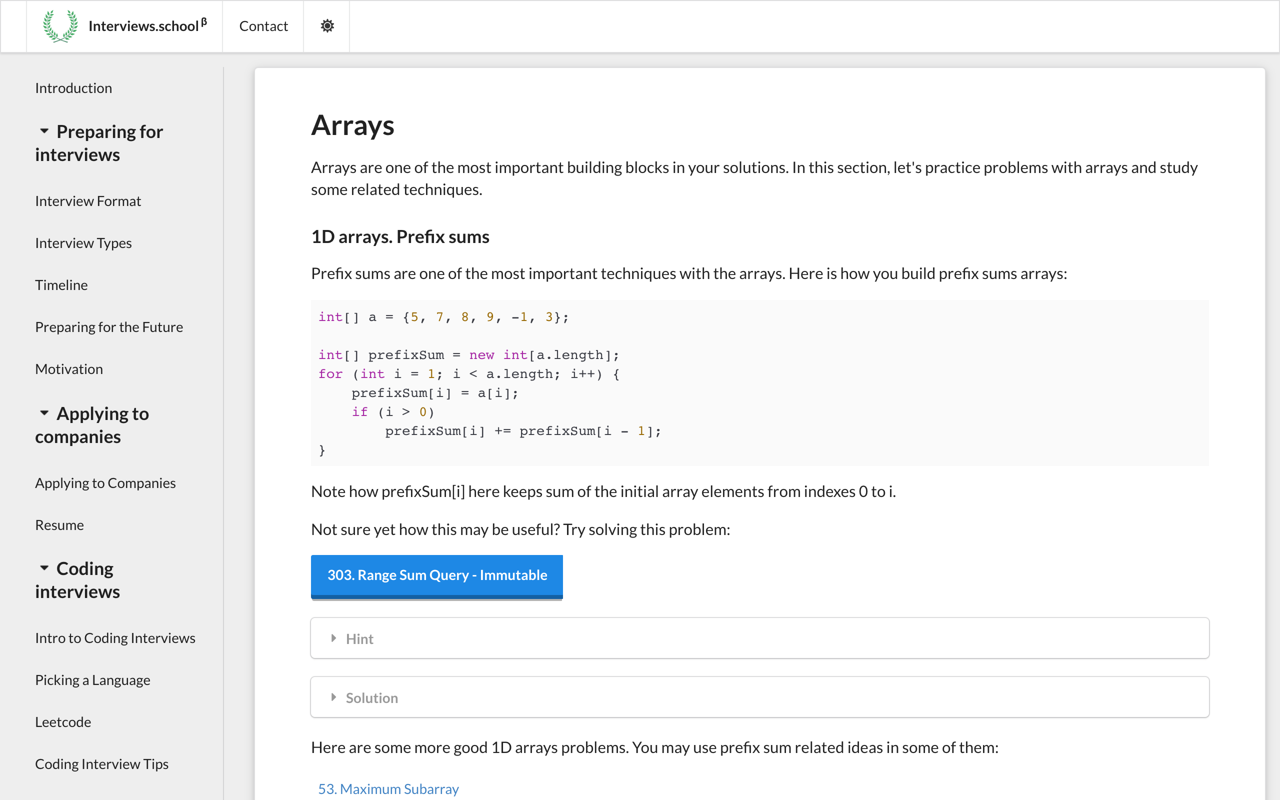
Task: Select Coding Interview Tips in sidebar
Action: click(101, 763)
